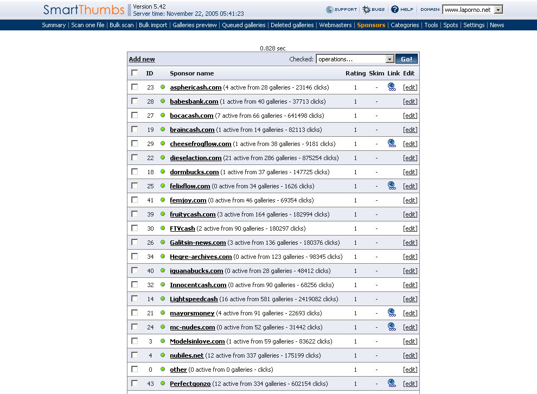Click green status dot for Innocentcash.com
Viewport: 537px width, 394px height.
(163, 284)
